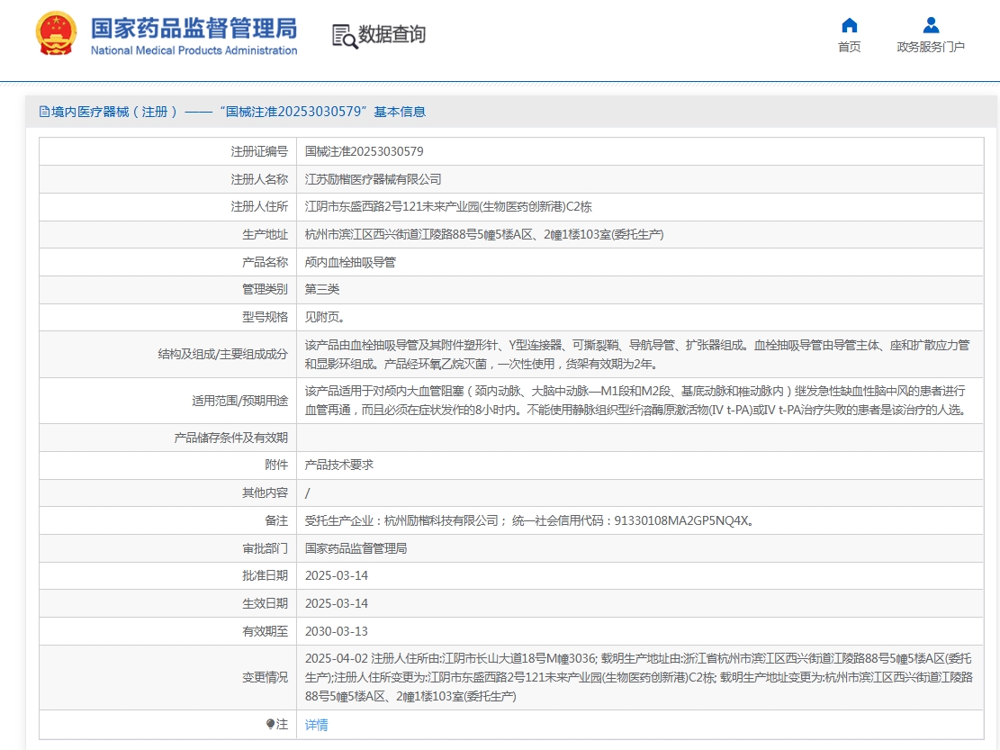Select product name 颅内血栓抽吸导管

pos(350,262)
